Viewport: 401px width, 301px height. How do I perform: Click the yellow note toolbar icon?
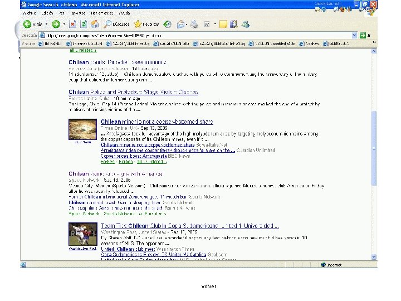(223, 25)
